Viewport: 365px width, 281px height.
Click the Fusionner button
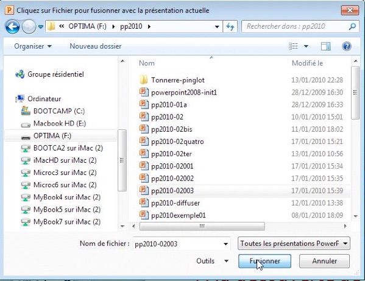coord(264,261)
